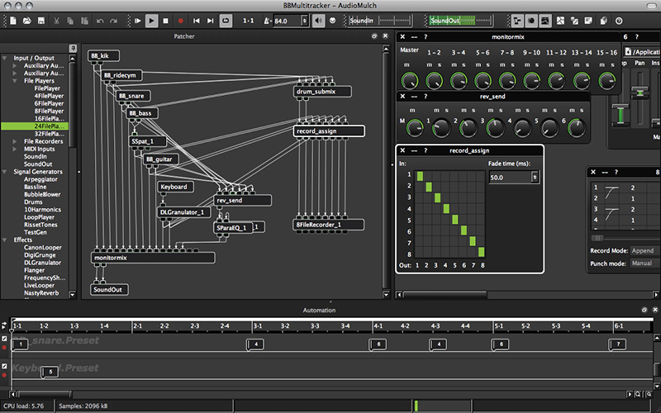Expand the MIDI Inputs tree group
This screenshot has width=661, height=413.
15,150
